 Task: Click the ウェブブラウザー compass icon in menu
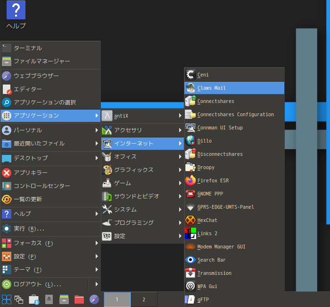pos(7,76)
